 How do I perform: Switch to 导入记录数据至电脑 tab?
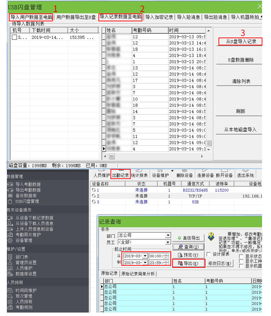120,17
